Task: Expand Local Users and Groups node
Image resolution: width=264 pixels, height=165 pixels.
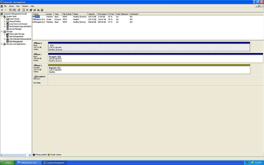Action: (5, 24)
